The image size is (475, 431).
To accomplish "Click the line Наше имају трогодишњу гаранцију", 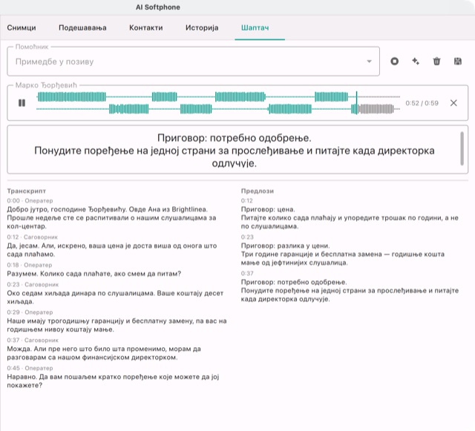I will (x=117, y=325).
